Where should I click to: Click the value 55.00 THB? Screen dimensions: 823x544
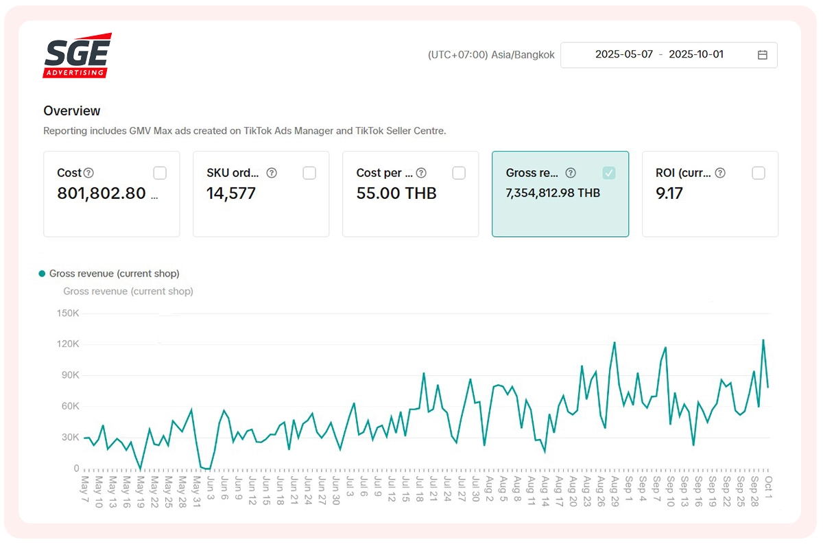pyautogui.click(x=396, y=193)
